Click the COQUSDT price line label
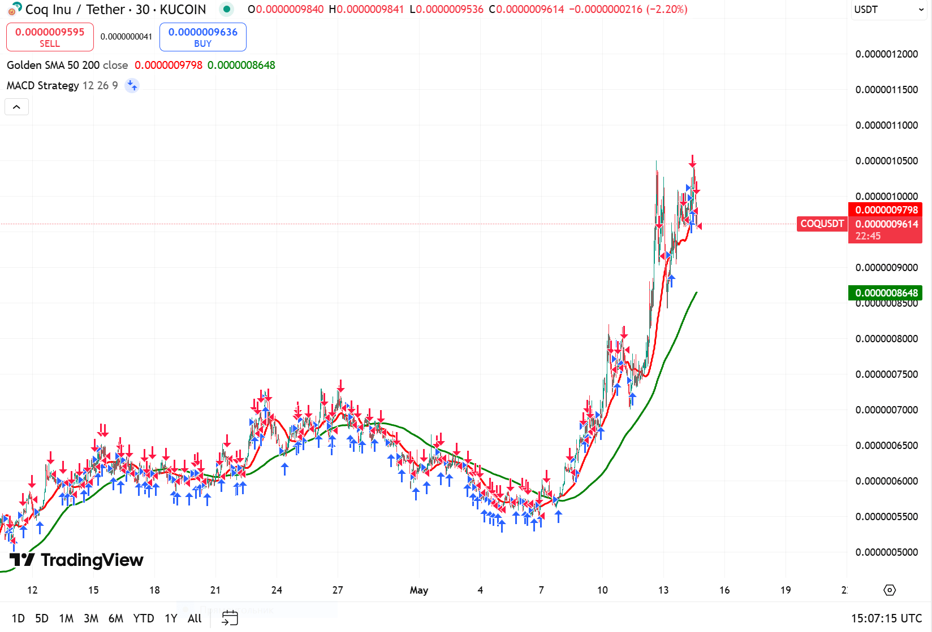Screen dimensions: 932x632 coord(822,224)
